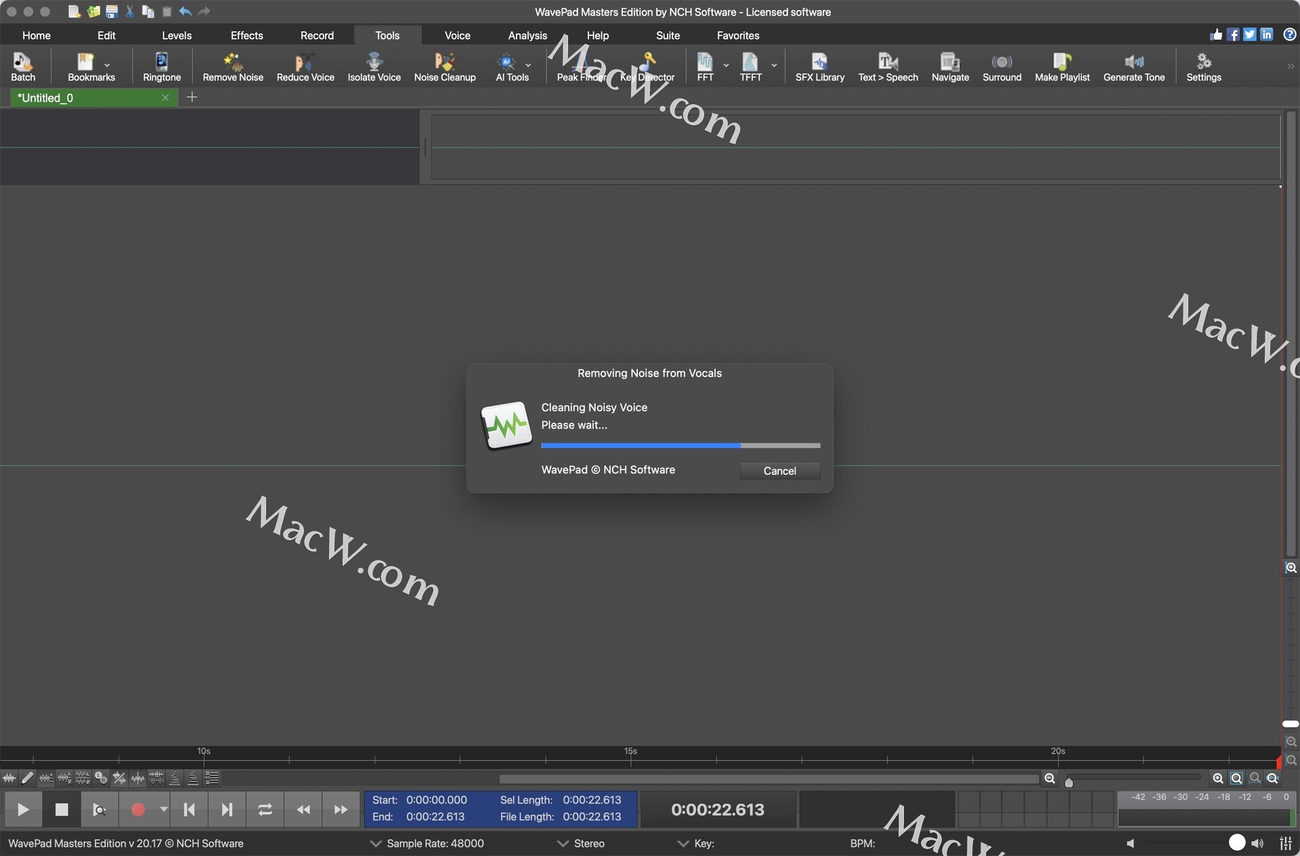Open the Text > Speech tool
Image resolution: width=1300 pixels, height=856 pixels.
click(x=888, y=67)
